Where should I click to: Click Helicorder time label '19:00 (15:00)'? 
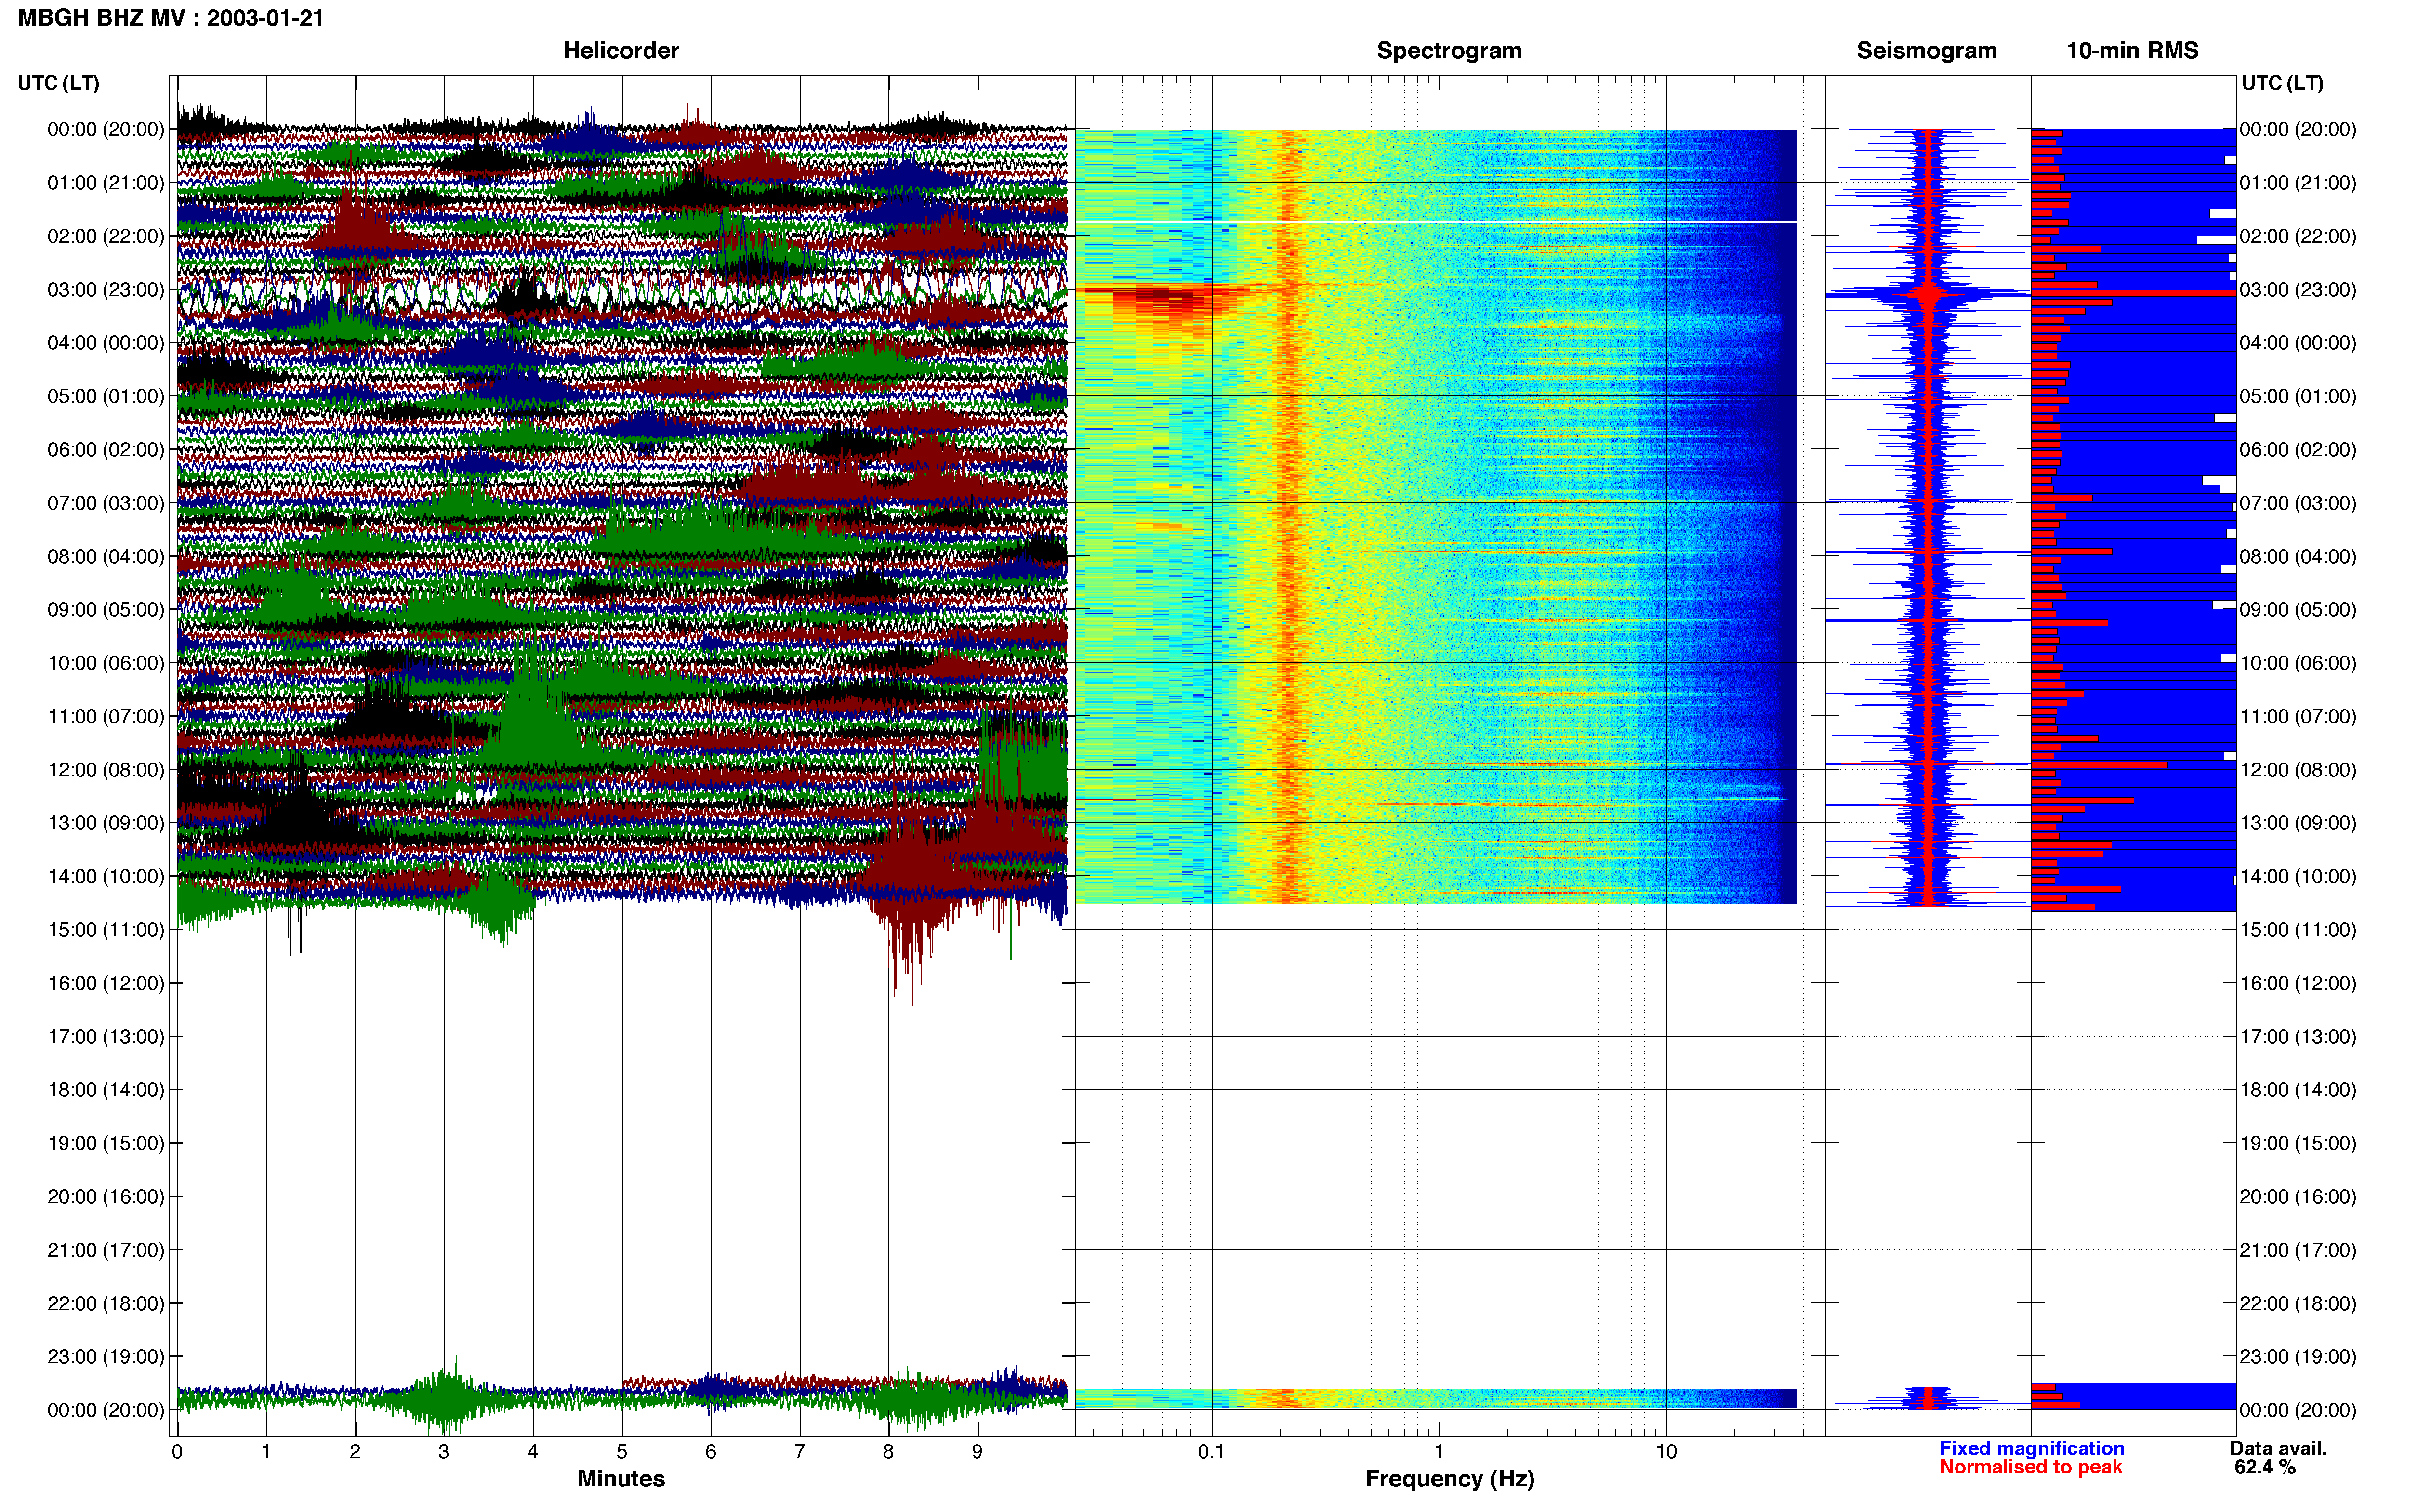(106, 1143)
